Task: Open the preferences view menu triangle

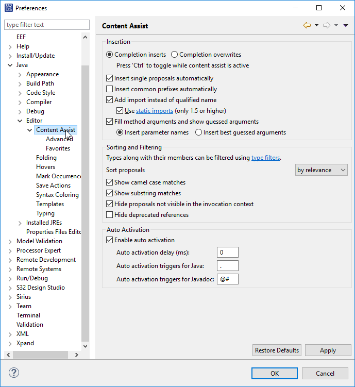Action: click(346, 25)
